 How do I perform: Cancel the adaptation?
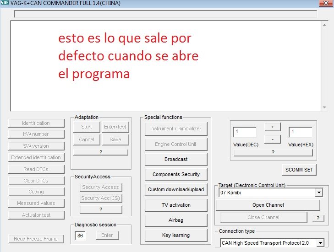[87, 139]
